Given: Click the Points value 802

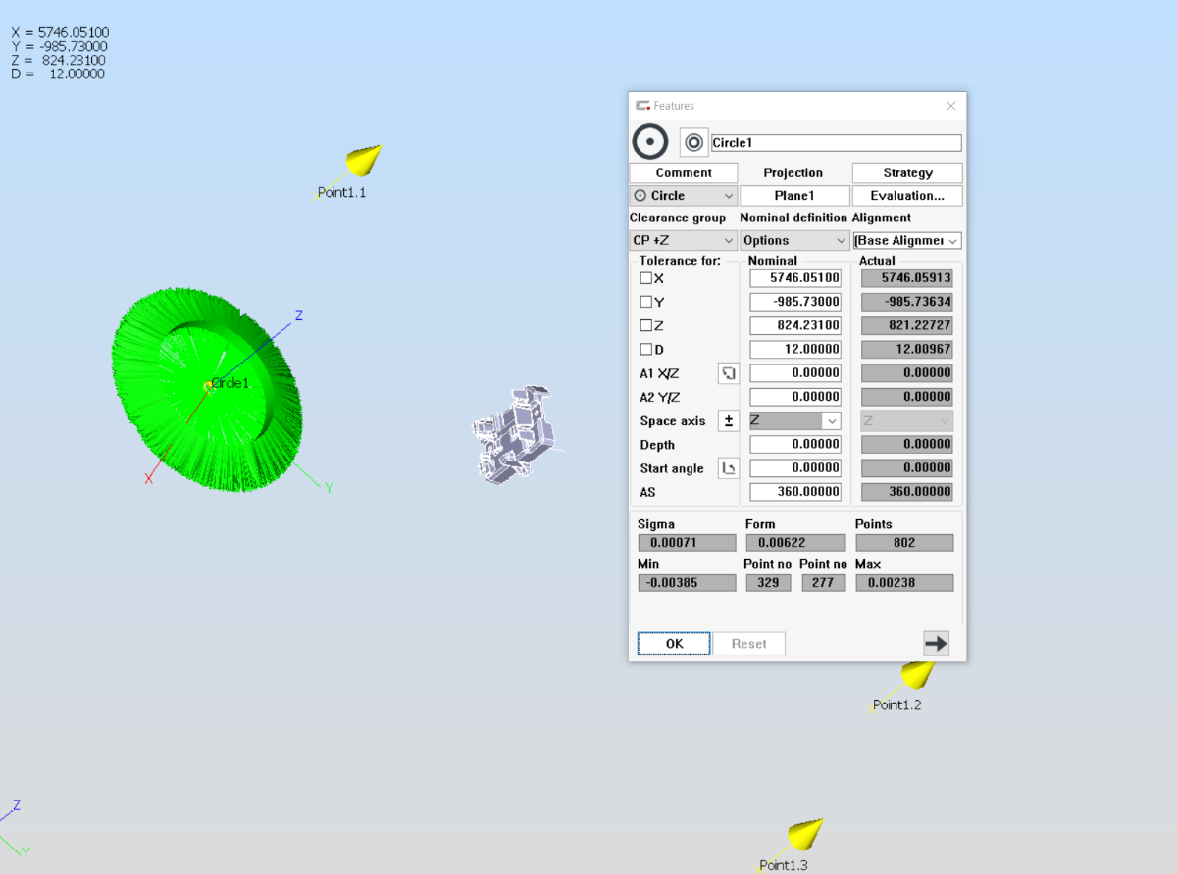Looking at the screenshot, I should (x=904, y=543).
